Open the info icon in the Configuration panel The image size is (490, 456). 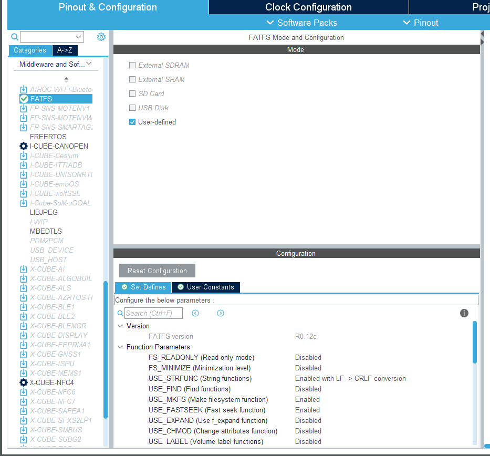(464, 313)
